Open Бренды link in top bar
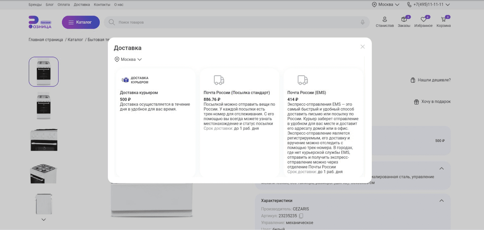 (35, 5)
